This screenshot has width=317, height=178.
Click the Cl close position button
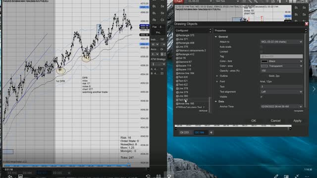click(162, 20)
